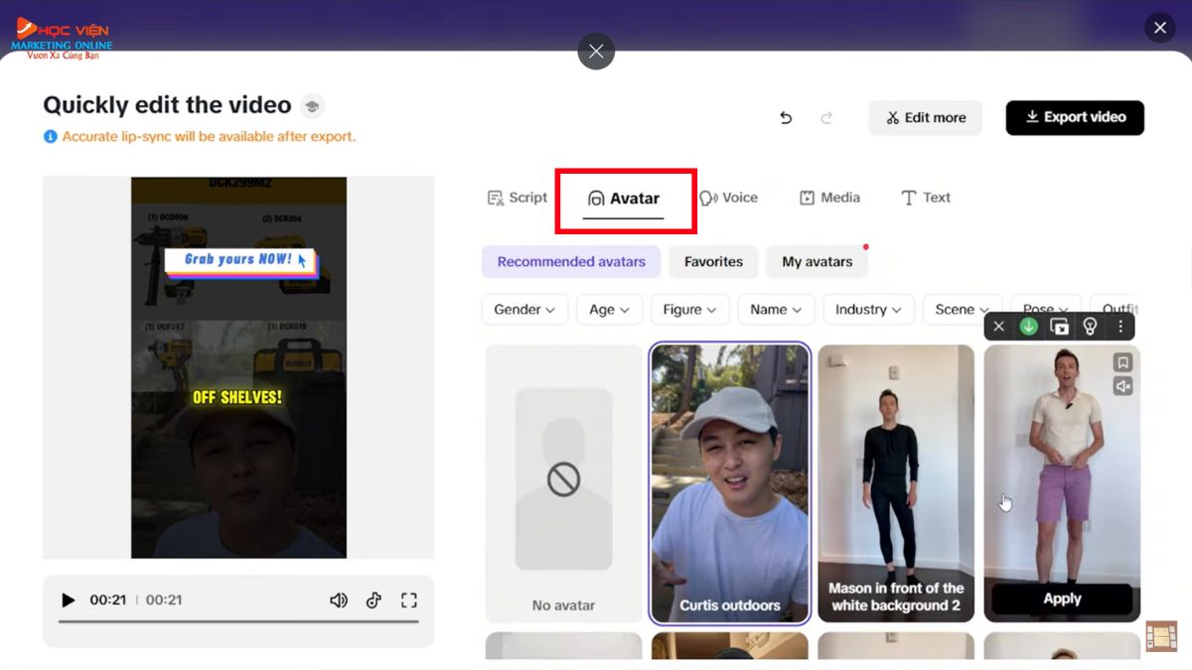The image size is (1192, 670).
Task: Click the Edit more button
Action: pos(926,117)
